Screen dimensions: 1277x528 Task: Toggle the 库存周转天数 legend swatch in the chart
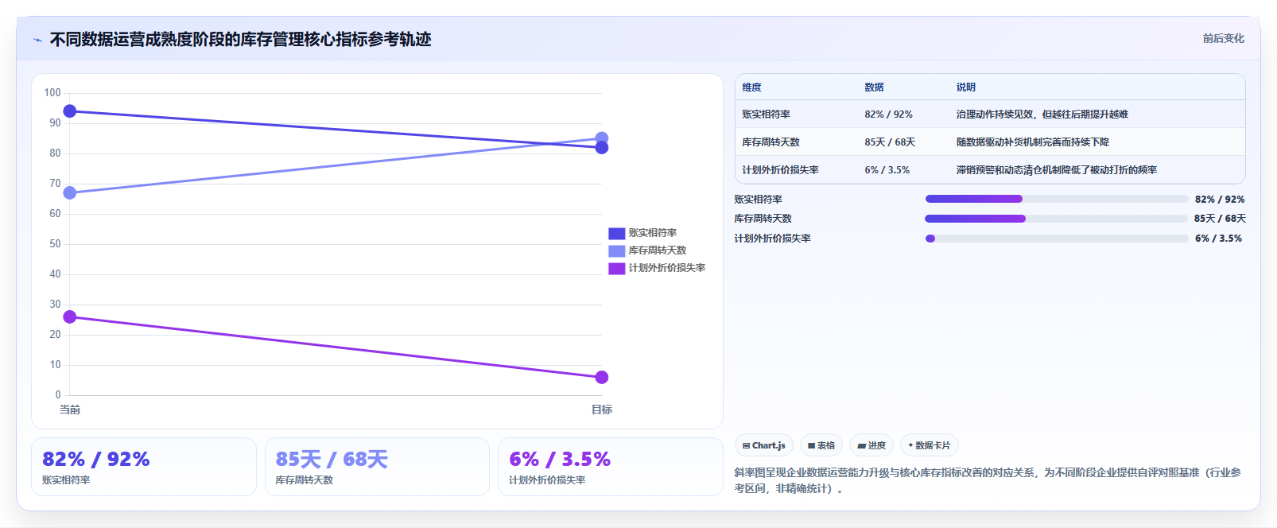[616, 250]
